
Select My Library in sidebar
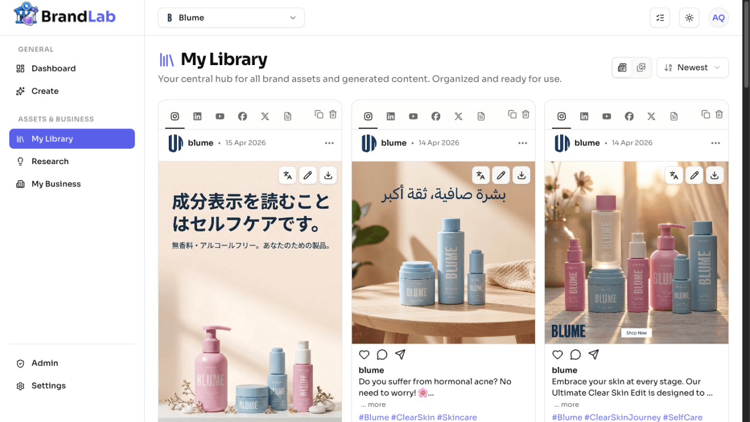pyautogui.click(x=72, y=139)
